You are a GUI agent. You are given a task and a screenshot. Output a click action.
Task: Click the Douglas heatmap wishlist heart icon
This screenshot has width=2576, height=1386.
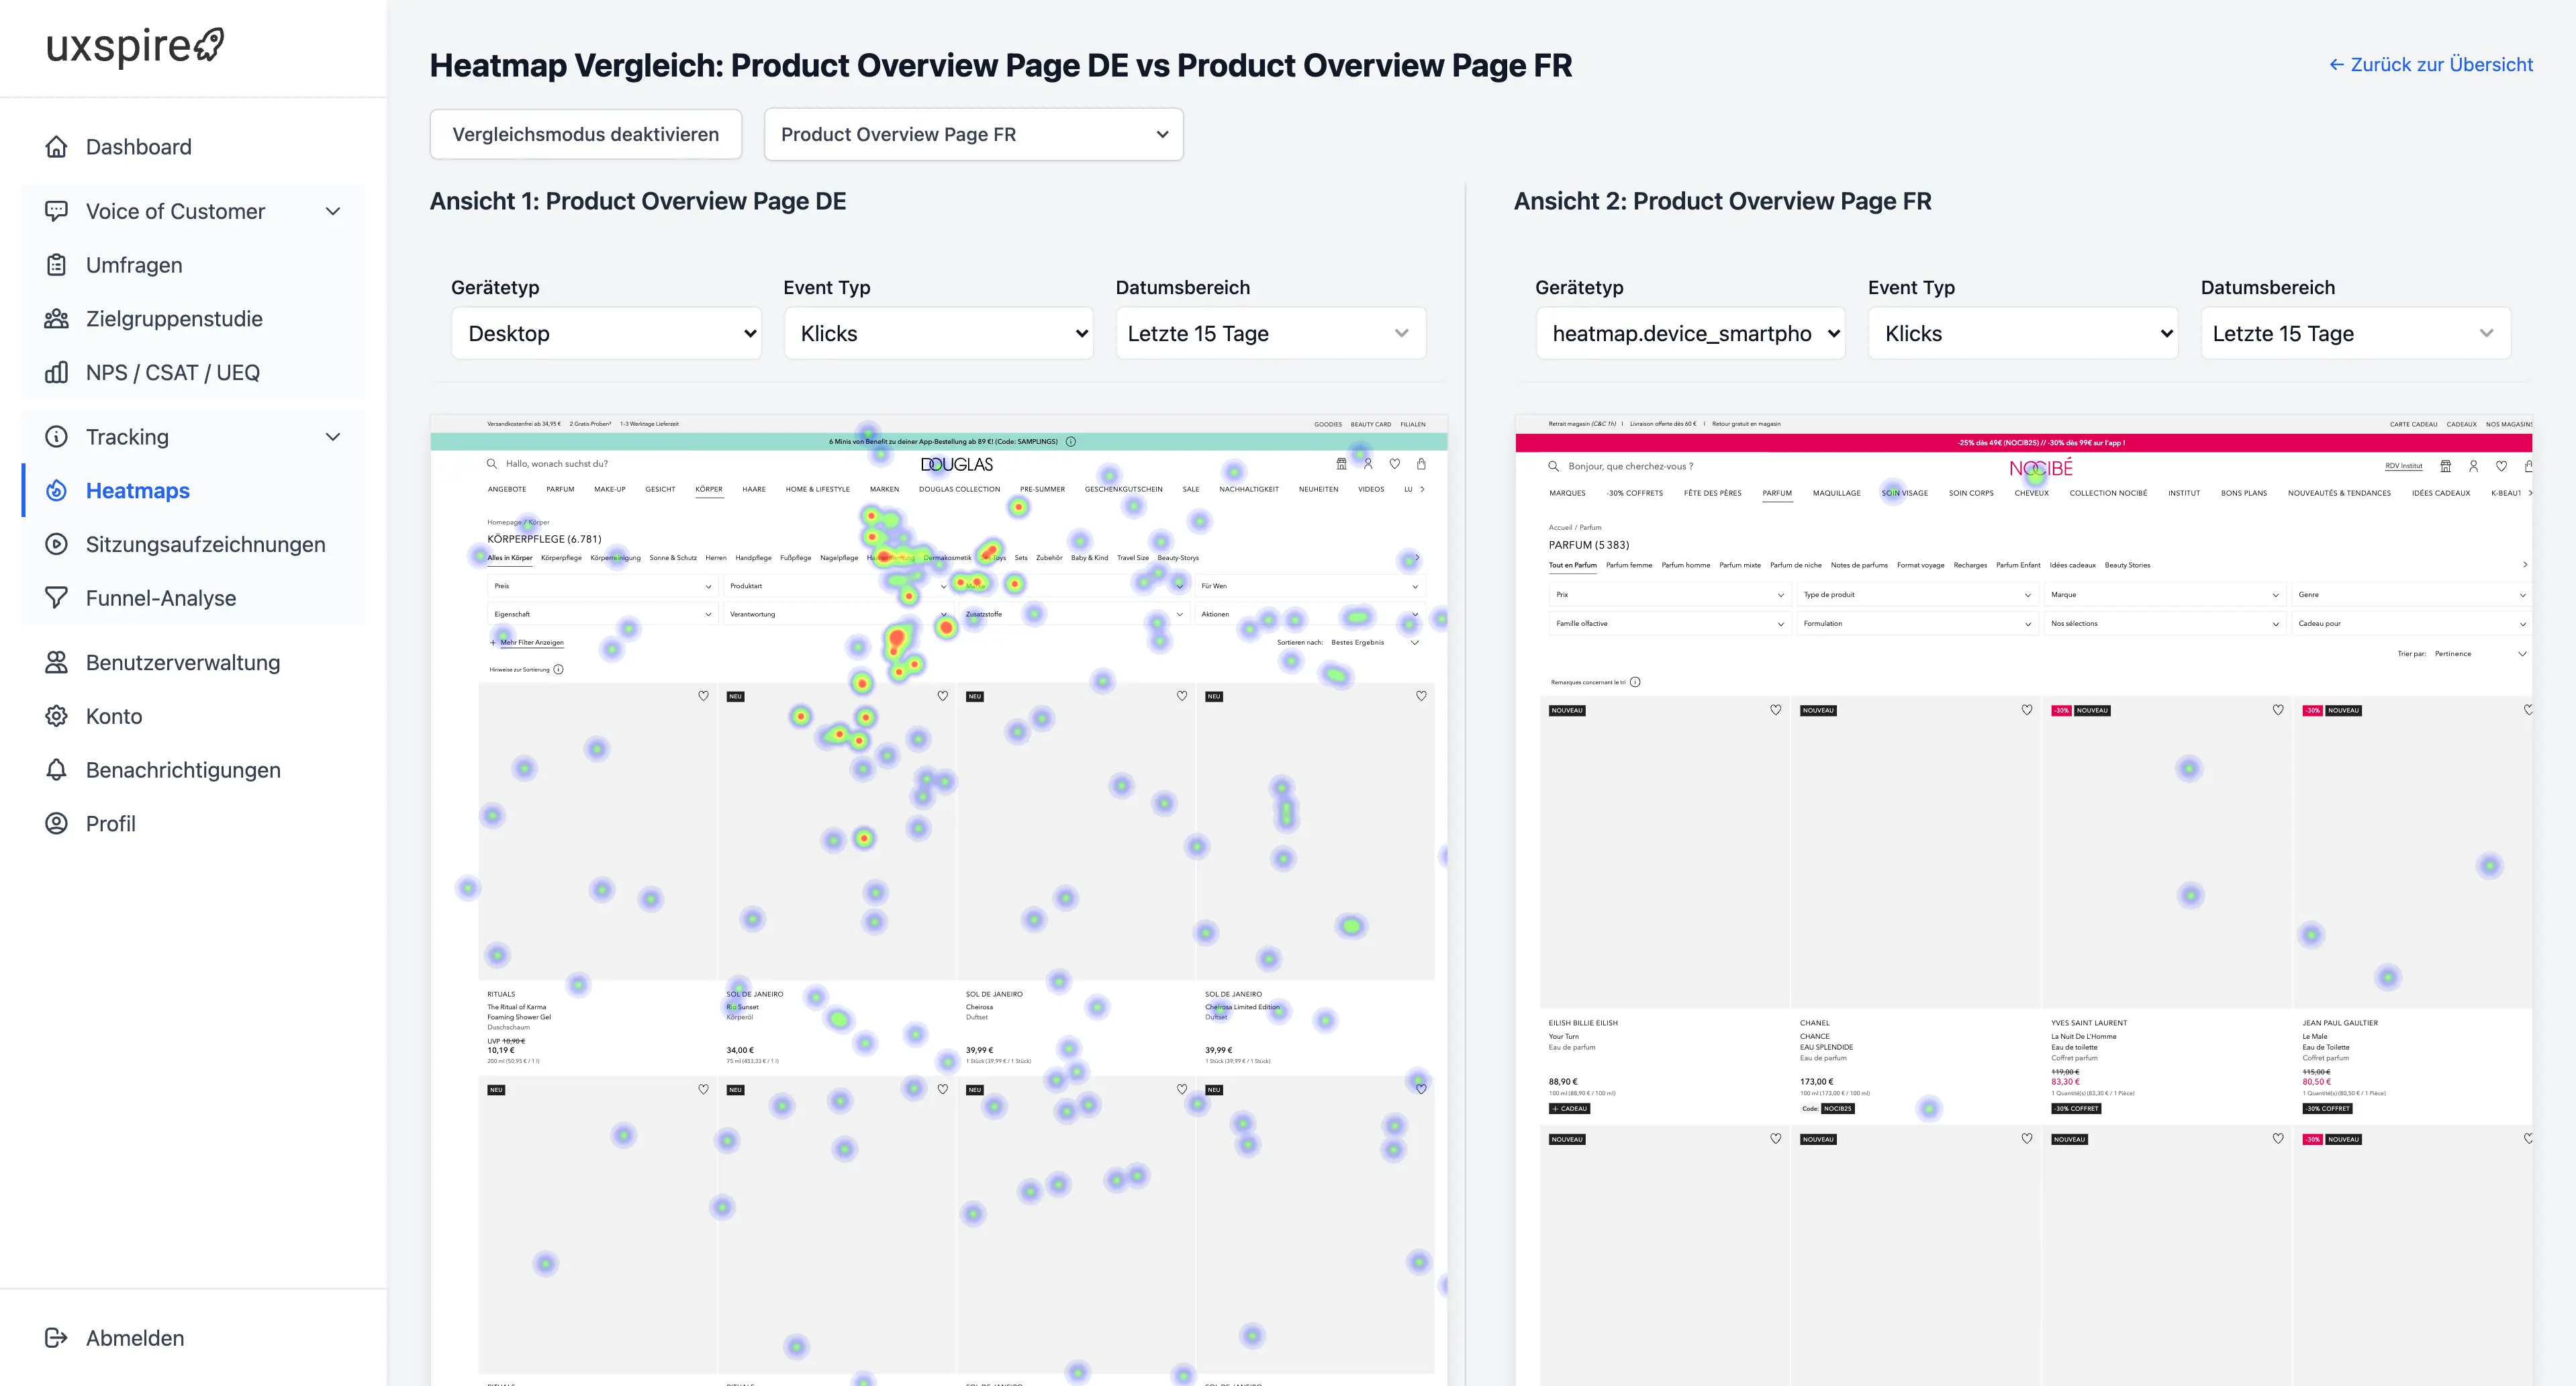(1395, 464)
